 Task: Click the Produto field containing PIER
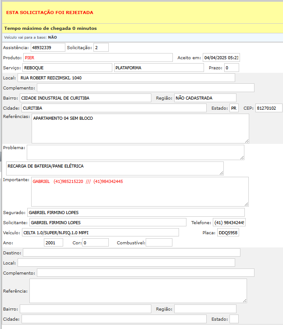click(97, 57)
